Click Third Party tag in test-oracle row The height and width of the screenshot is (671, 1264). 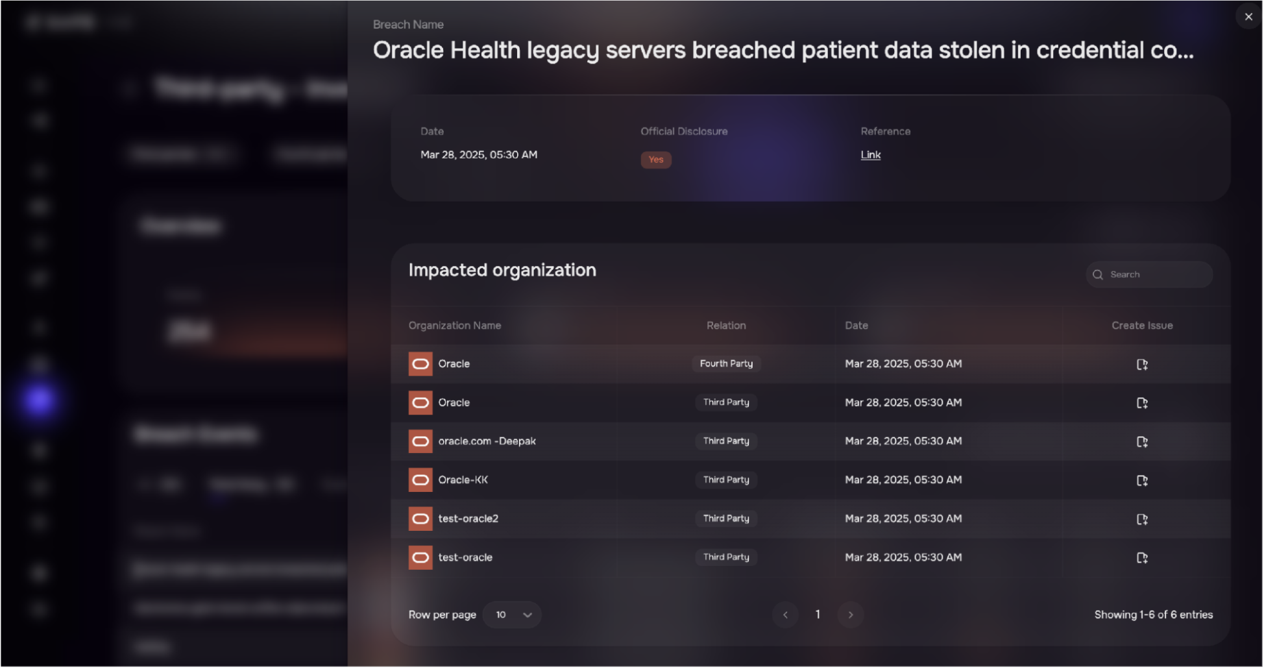[725, 557]
